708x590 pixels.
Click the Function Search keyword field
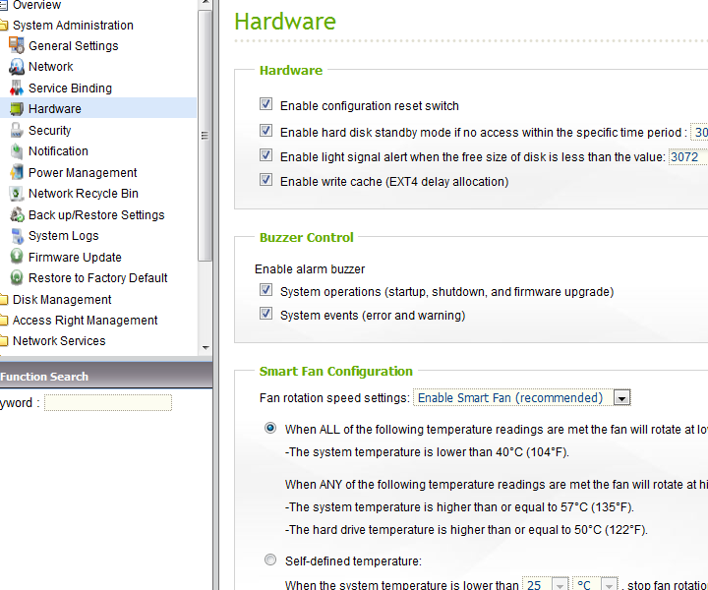pos(108,403)
